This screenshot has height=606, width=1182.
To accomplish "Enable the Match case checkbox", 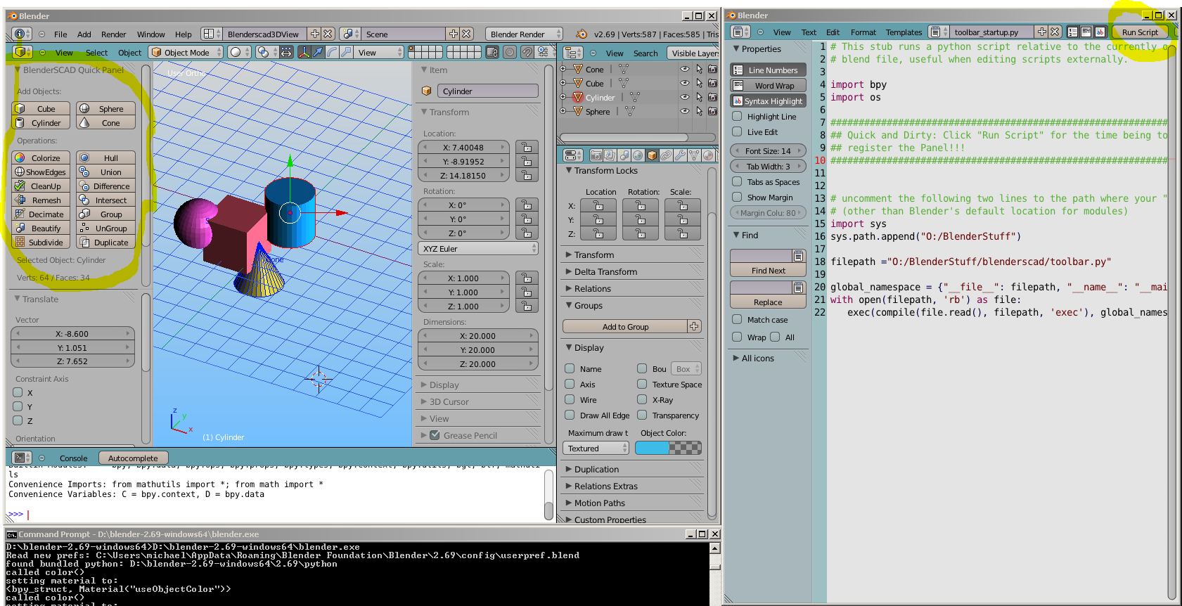I will click(737, 319).
